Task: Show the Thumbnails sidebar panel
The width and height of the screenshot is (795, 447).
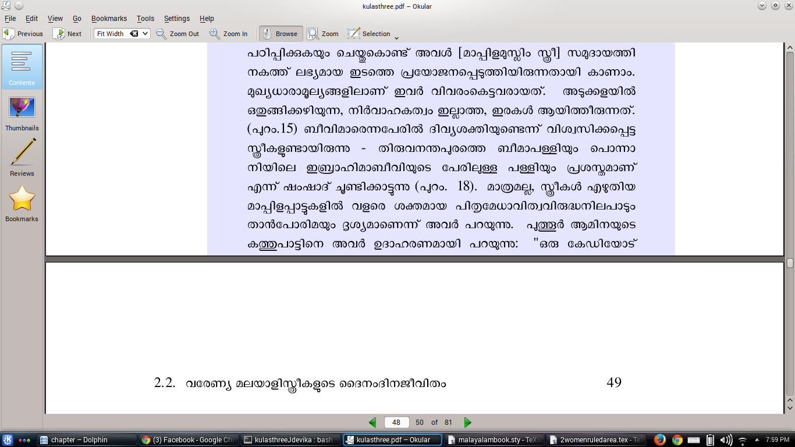Action: pyautogui.click(x=22, y=113)
